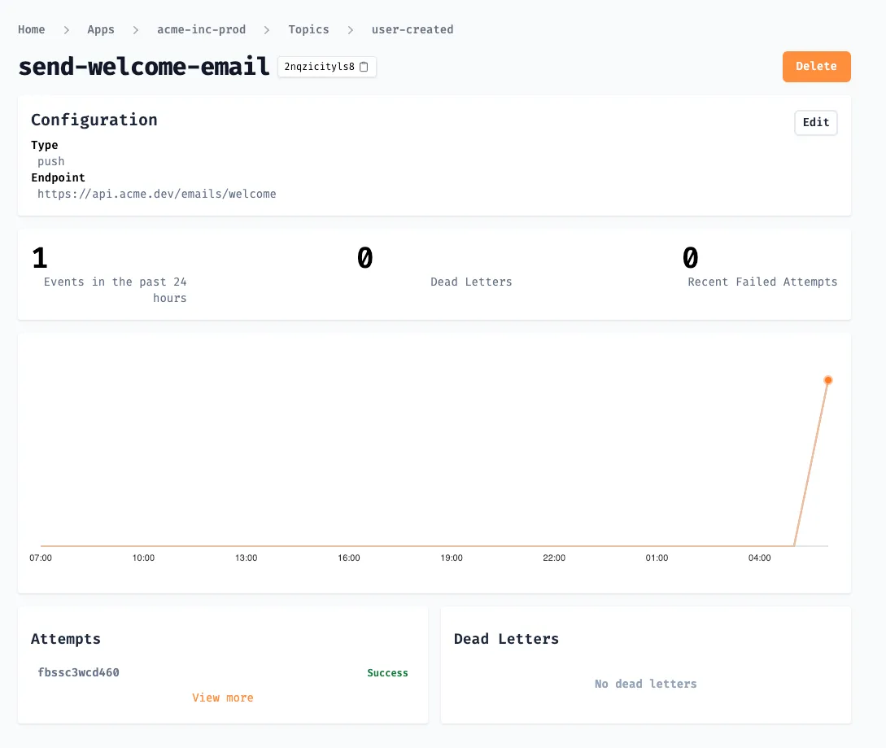The height and width of the screenshot is (748, 886).
Task: Open Apps from the breadcrumb
Action: coord(100,29)
